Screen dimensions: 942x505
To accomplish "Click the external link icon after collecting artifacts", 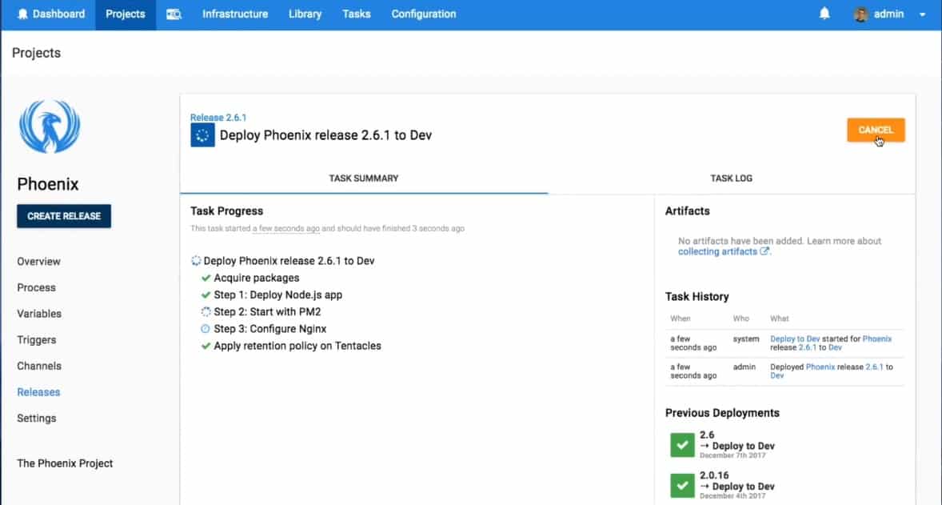I will coord(764,251).
